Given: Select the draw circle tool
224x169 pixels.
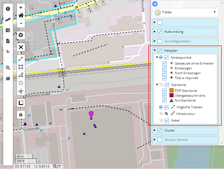Looking at the screenshot, I should pyautogui.click(x=21, y=83).
